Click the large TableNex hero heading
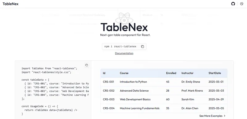247x119 pixels. (x=124, y=27)
